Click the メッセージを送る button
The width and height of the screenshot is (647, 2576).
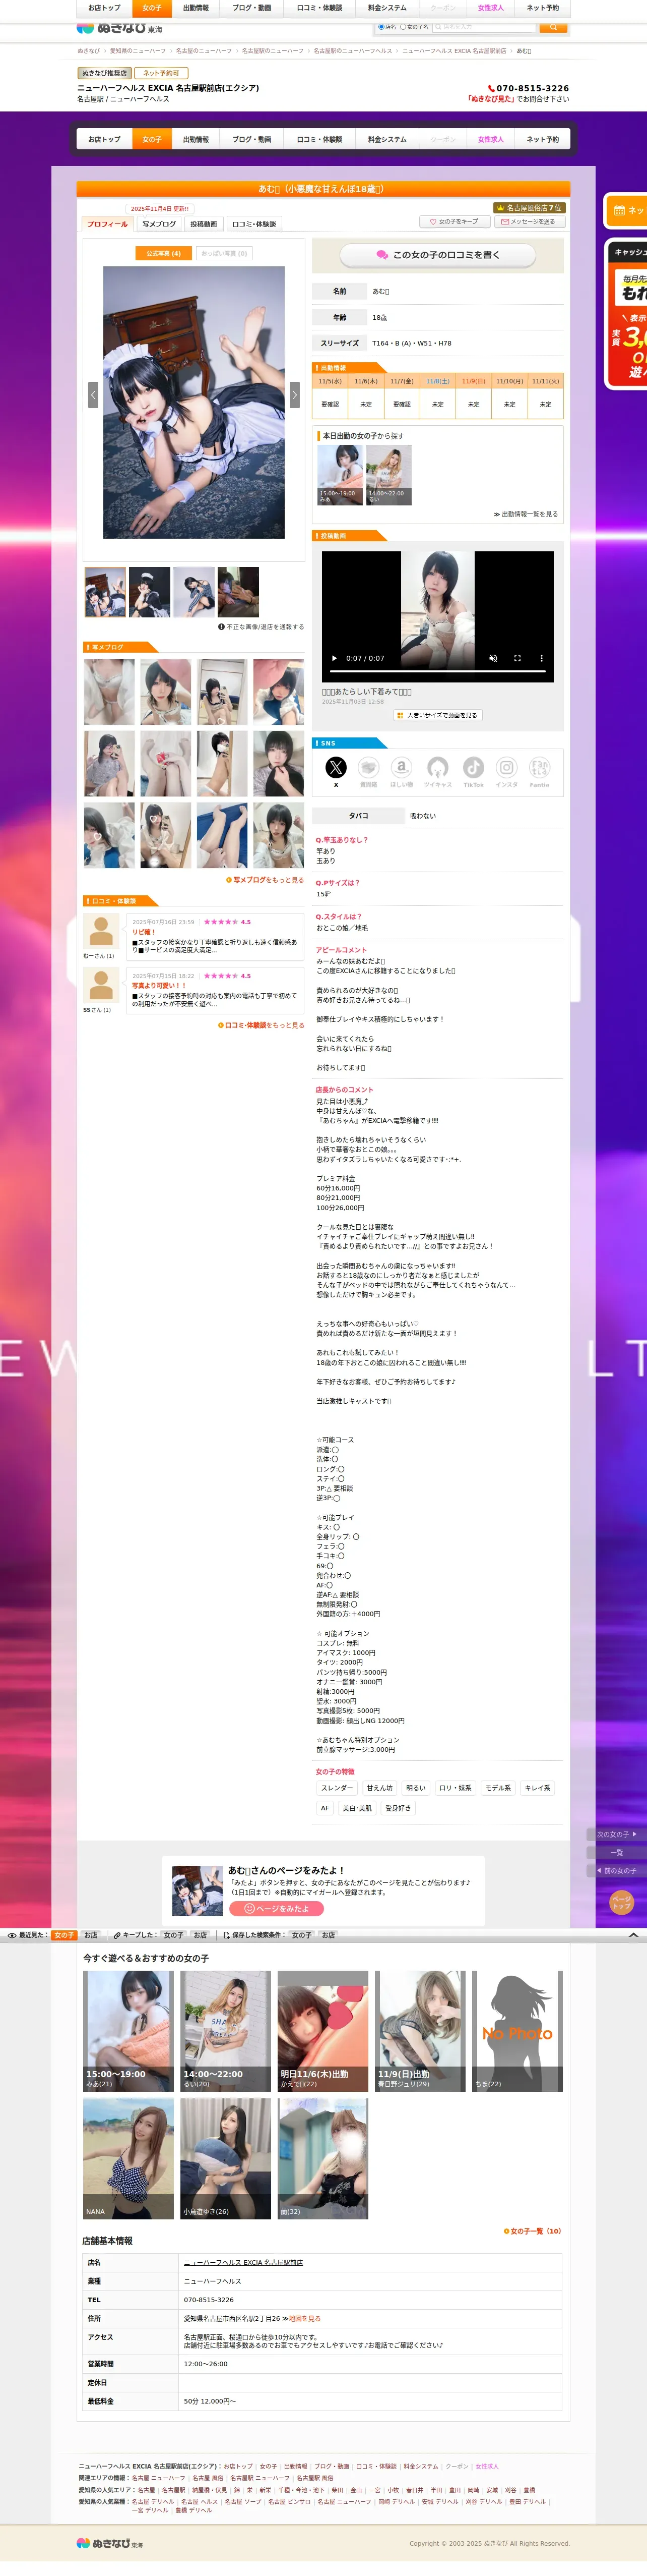click(x=529, y=221)
